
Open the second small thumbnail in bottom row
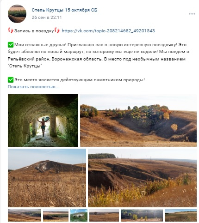pyautogui.click(x=56, y=215)
